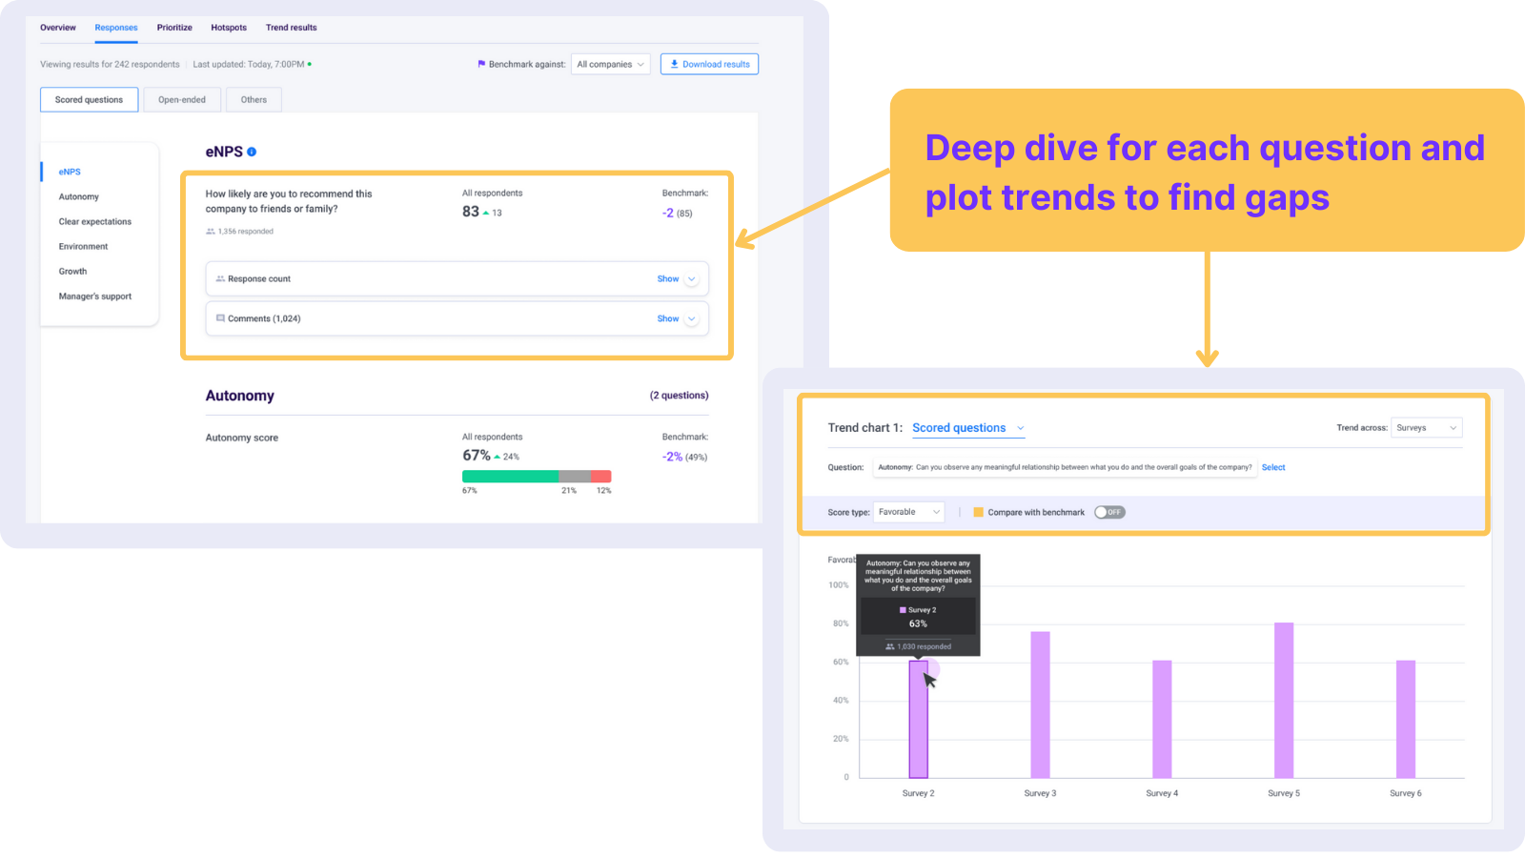Click the Select link beside the Autonomy question
Viewport: 1525px width, 858px height.
(x=1273, y=467)
